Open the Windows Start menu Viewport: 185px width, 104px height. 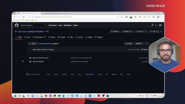tap(15, 96)
